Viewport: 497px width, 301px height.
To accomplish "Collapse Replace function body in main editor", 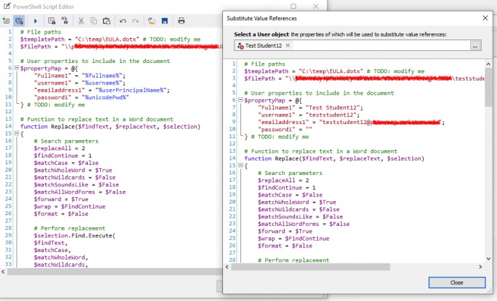I will (17, 133).
